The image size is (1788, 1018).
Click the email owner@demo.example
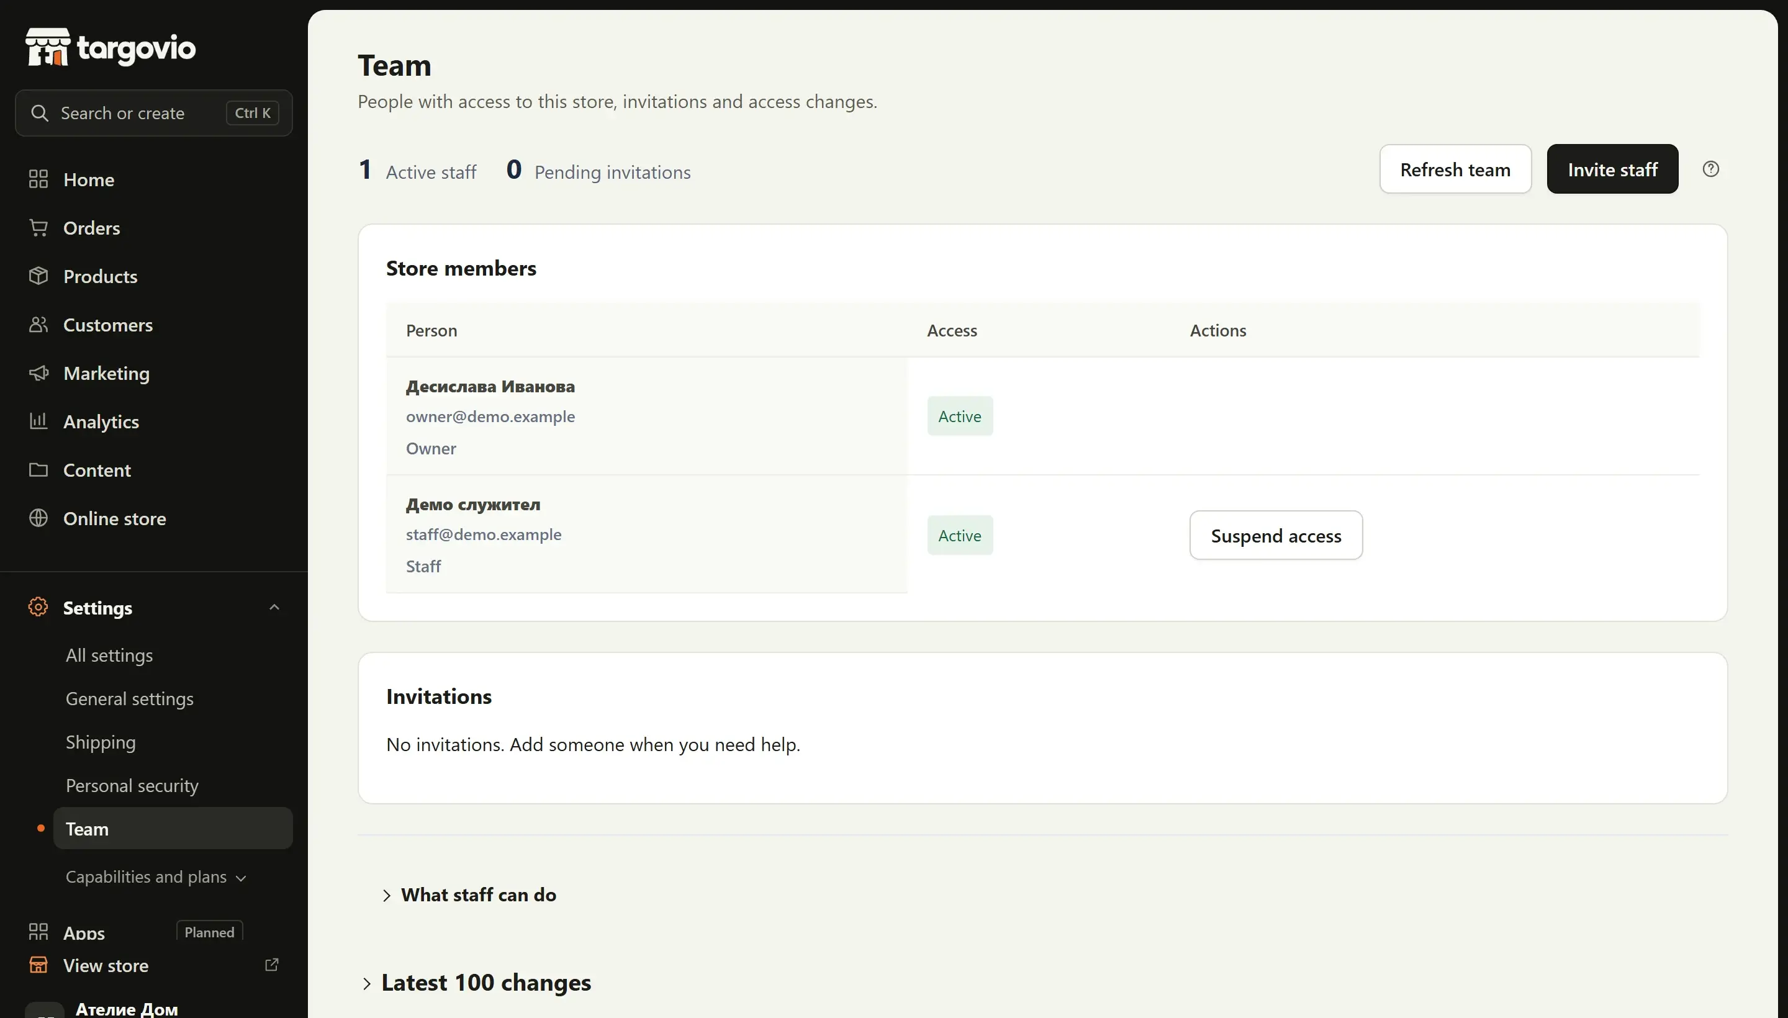[x=490, y=417]
